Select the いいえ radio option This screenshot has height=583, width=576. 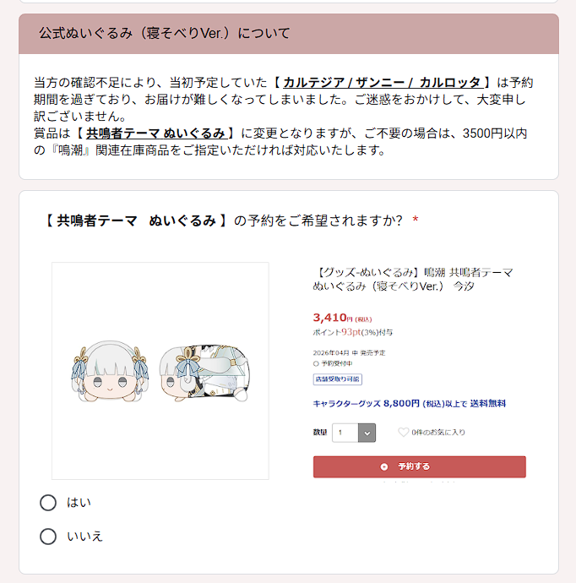pos(48,537)
